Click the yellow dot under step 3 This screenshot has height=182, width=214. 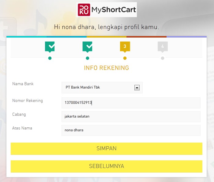(x=125, y=58)
